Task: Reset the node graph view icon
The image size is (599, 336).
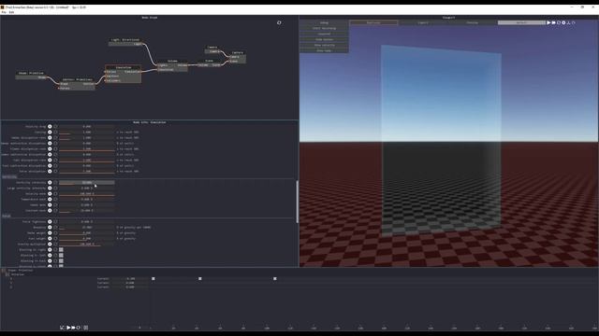Action: pos(279,22)
